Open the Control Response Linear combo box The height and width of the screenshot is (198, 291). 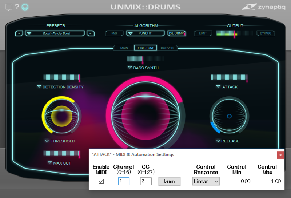click(x=206, y=181)
